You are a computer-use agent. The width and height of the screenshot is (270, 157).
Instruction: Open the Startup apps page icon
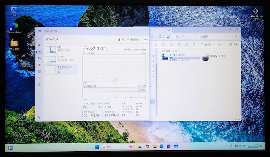[x=39, y=65]
